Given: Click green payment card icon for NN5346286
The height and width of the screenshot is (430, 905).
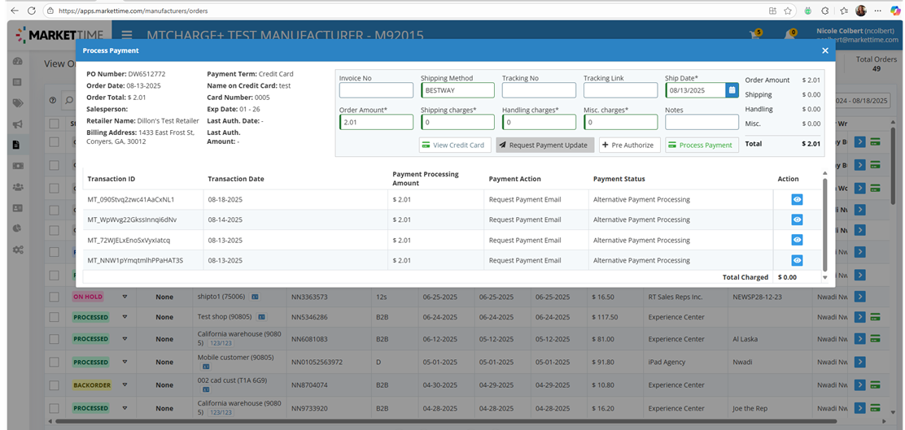Looking at the screenshot, I should pos(875,317).
